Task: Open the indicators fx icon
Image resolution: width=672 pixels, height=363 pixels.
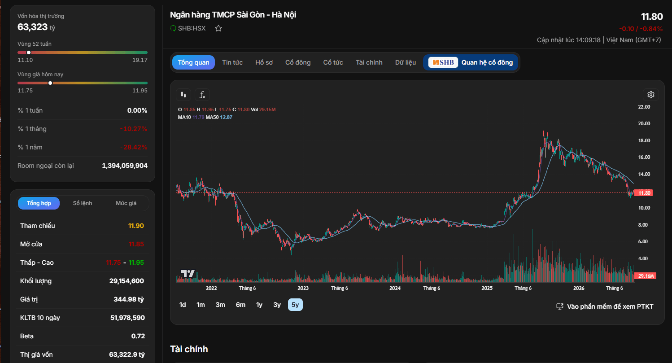Action: (x=202, y=95)
